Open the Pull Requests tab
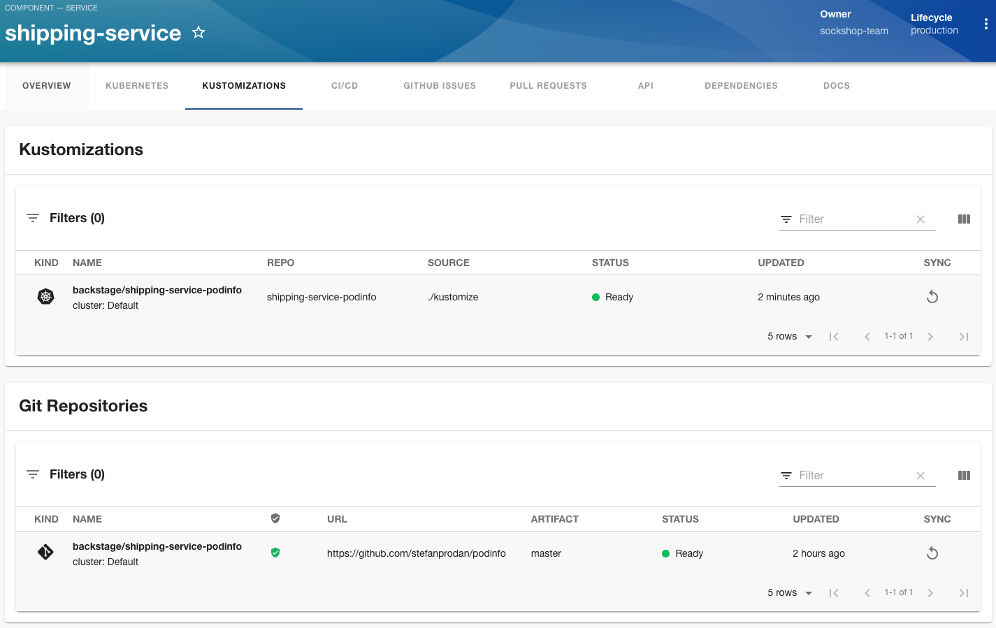Image resolution: width=996 pixels, height=628 pixels. pos(549,86)
